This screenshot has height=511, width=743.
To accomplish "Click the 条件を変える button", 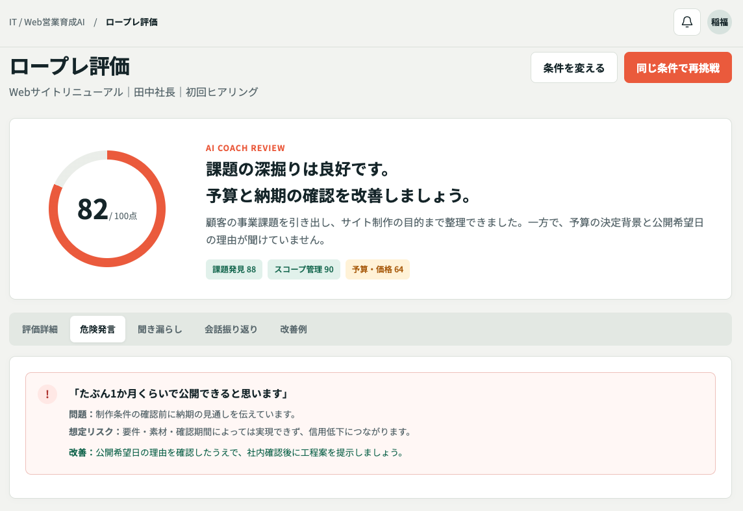I will [574, 67].
